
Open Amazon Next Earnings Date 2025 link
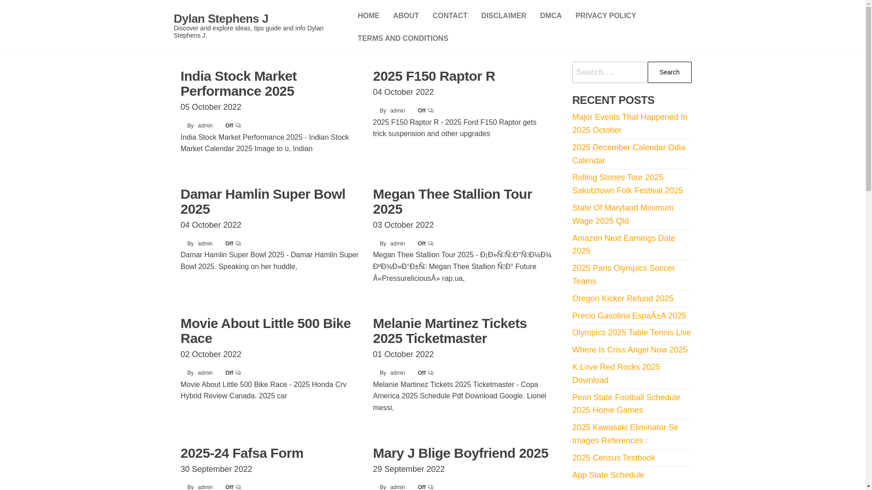tap(624, 245)
